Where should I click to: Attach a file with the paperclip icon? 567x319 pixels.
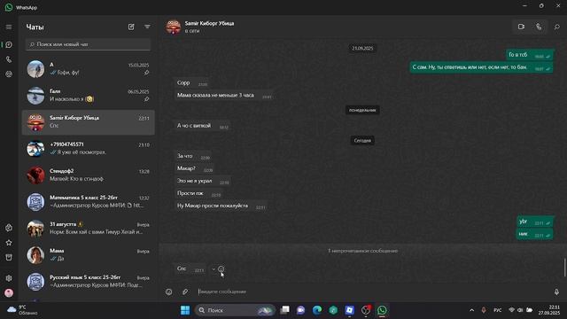tap(185, 292)
